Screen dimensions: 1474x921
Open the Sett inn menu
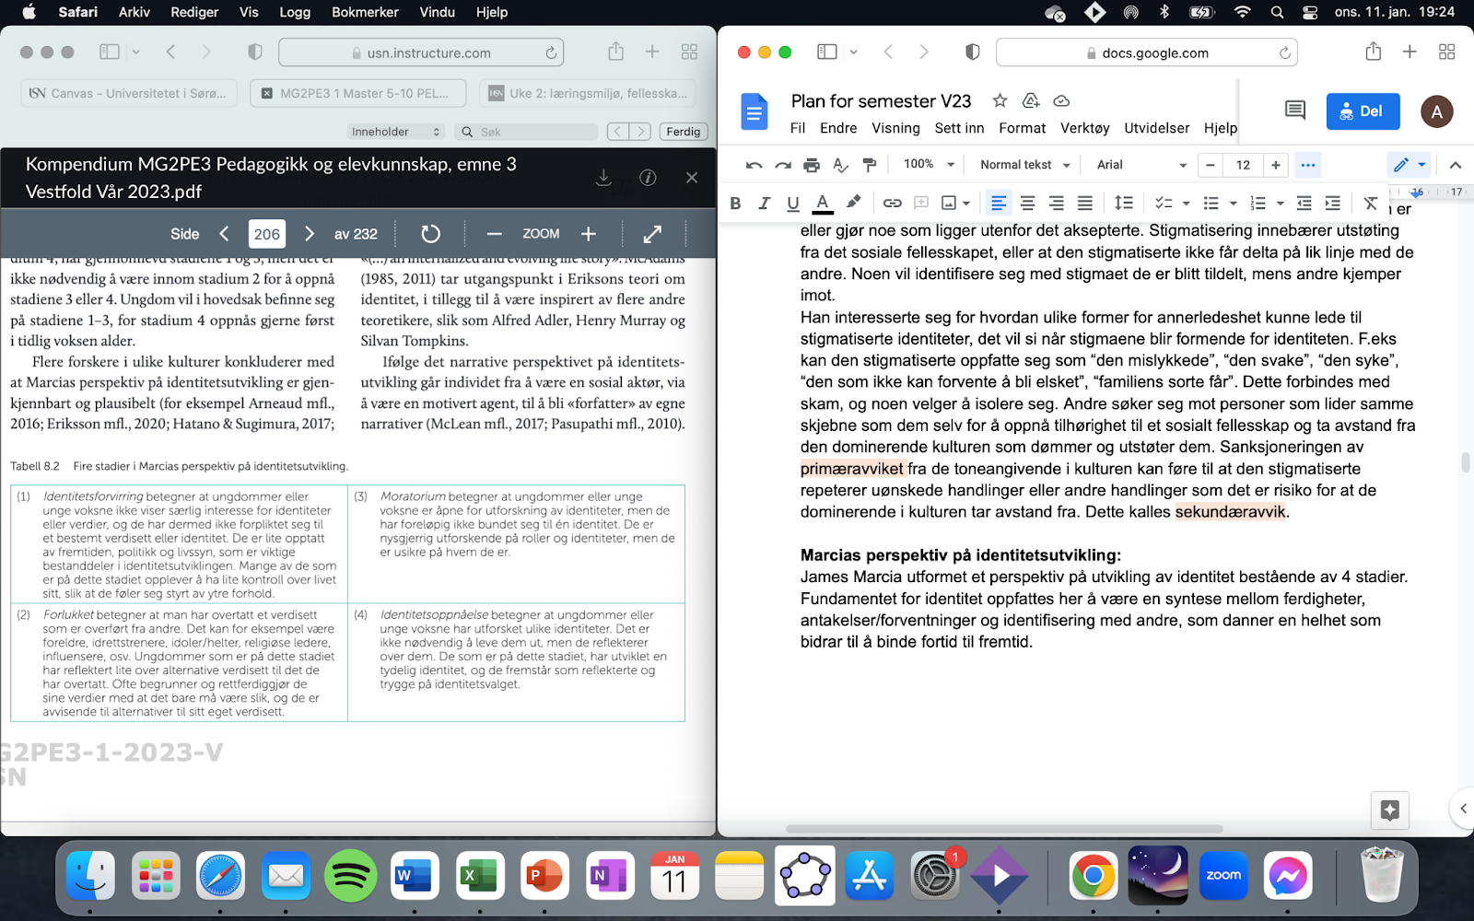[x=959, y=128]
